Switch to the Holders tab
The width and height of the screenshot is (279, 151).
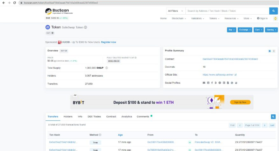pyautogui.click(x=68, y=117)
